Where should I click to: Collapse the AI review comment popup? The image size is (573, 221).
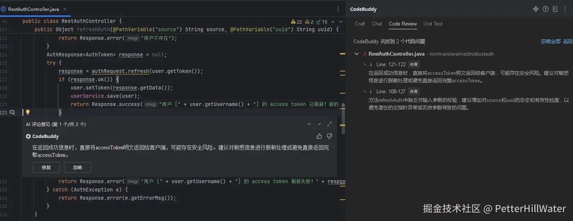point(329,124)
